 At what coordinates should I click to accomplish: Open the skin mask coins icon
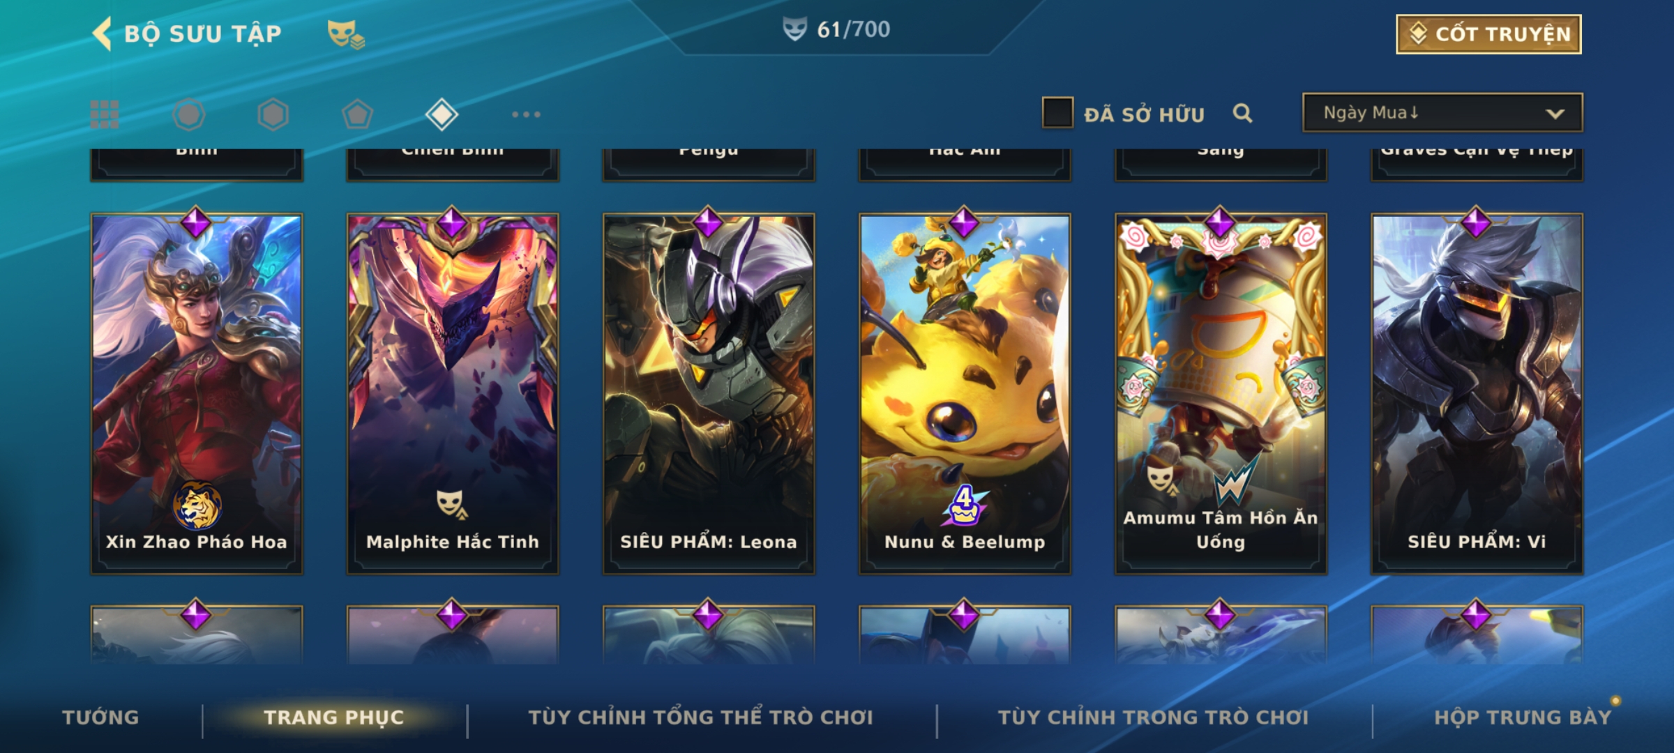click(x=346, y=34)
